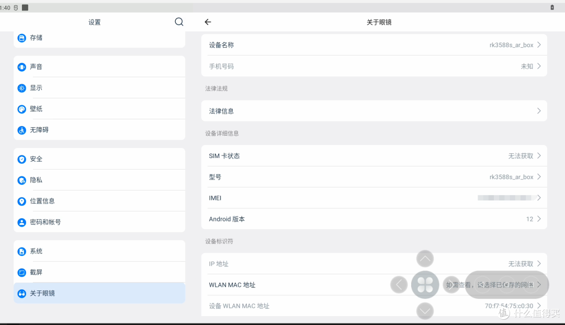Click the sound (声音) icon

point(21,67)
